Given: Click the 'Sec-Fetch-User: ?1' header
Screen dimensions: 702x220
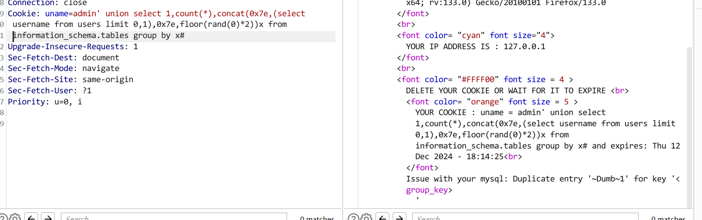Looking at the screenshot, I should point(50,91).
